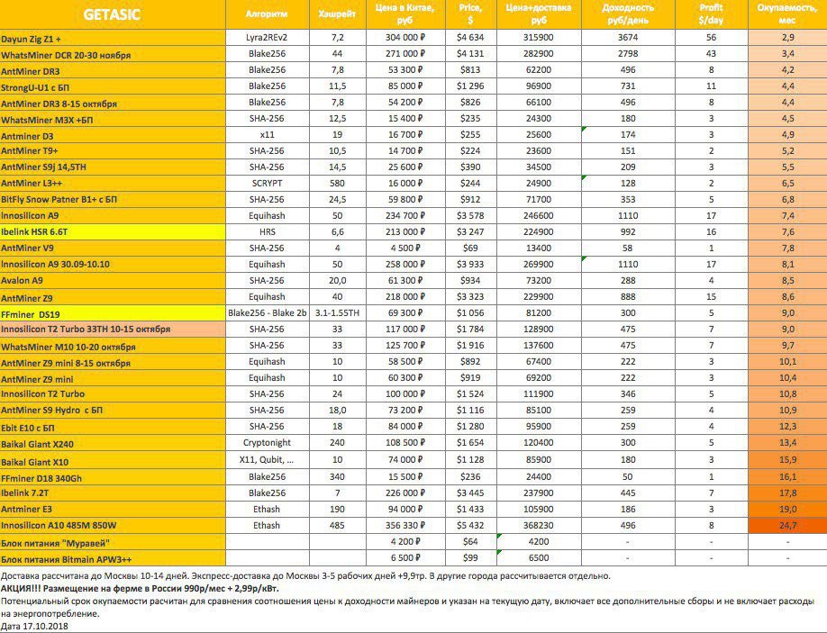Select the WhatsMiner M3X +БП cell
Screen dimensions: 827x633
113,119
